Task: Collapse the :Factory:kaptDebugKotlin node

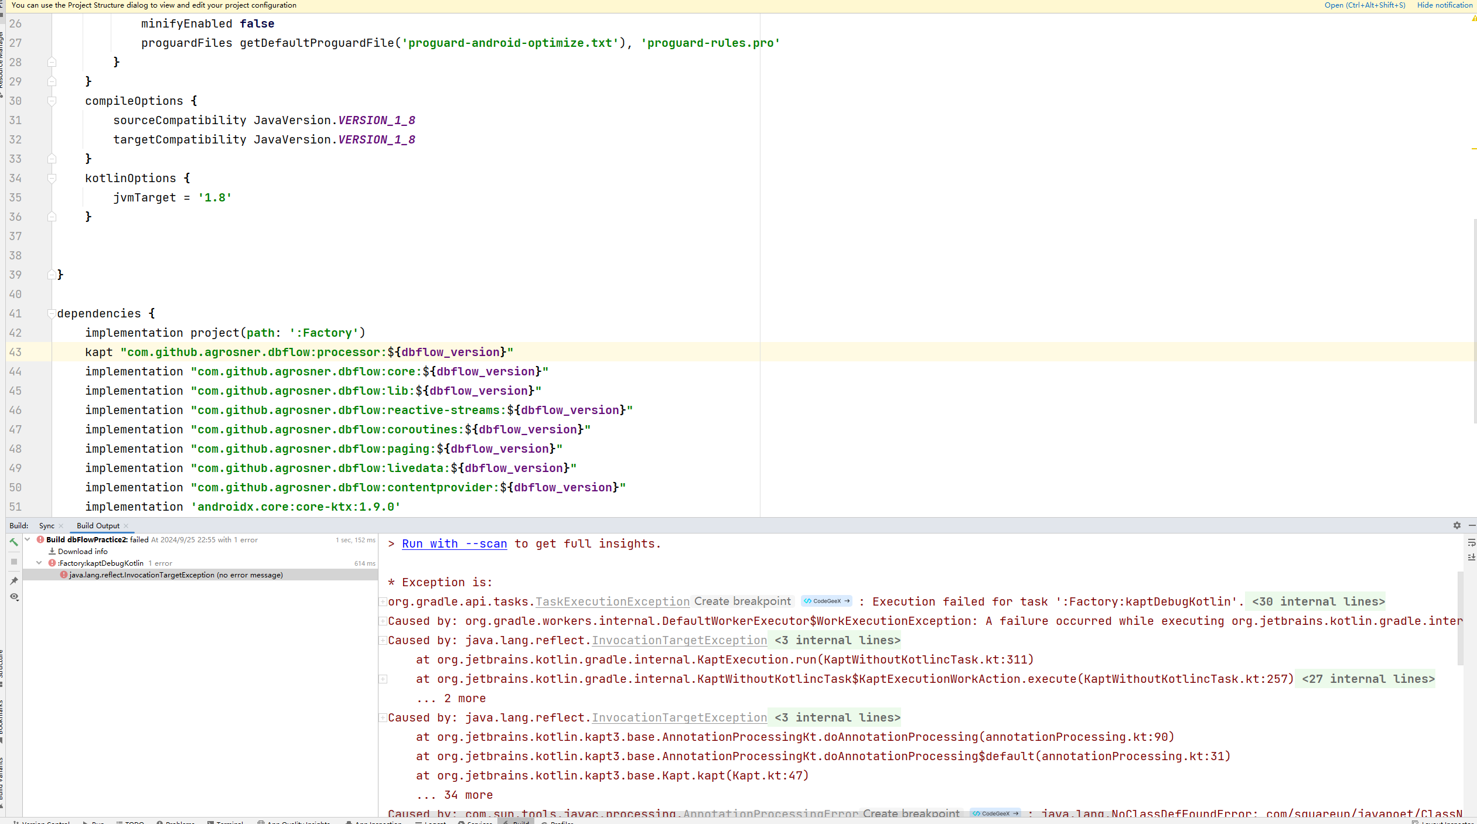Action: pyautogui.click(x=39, y=563)
